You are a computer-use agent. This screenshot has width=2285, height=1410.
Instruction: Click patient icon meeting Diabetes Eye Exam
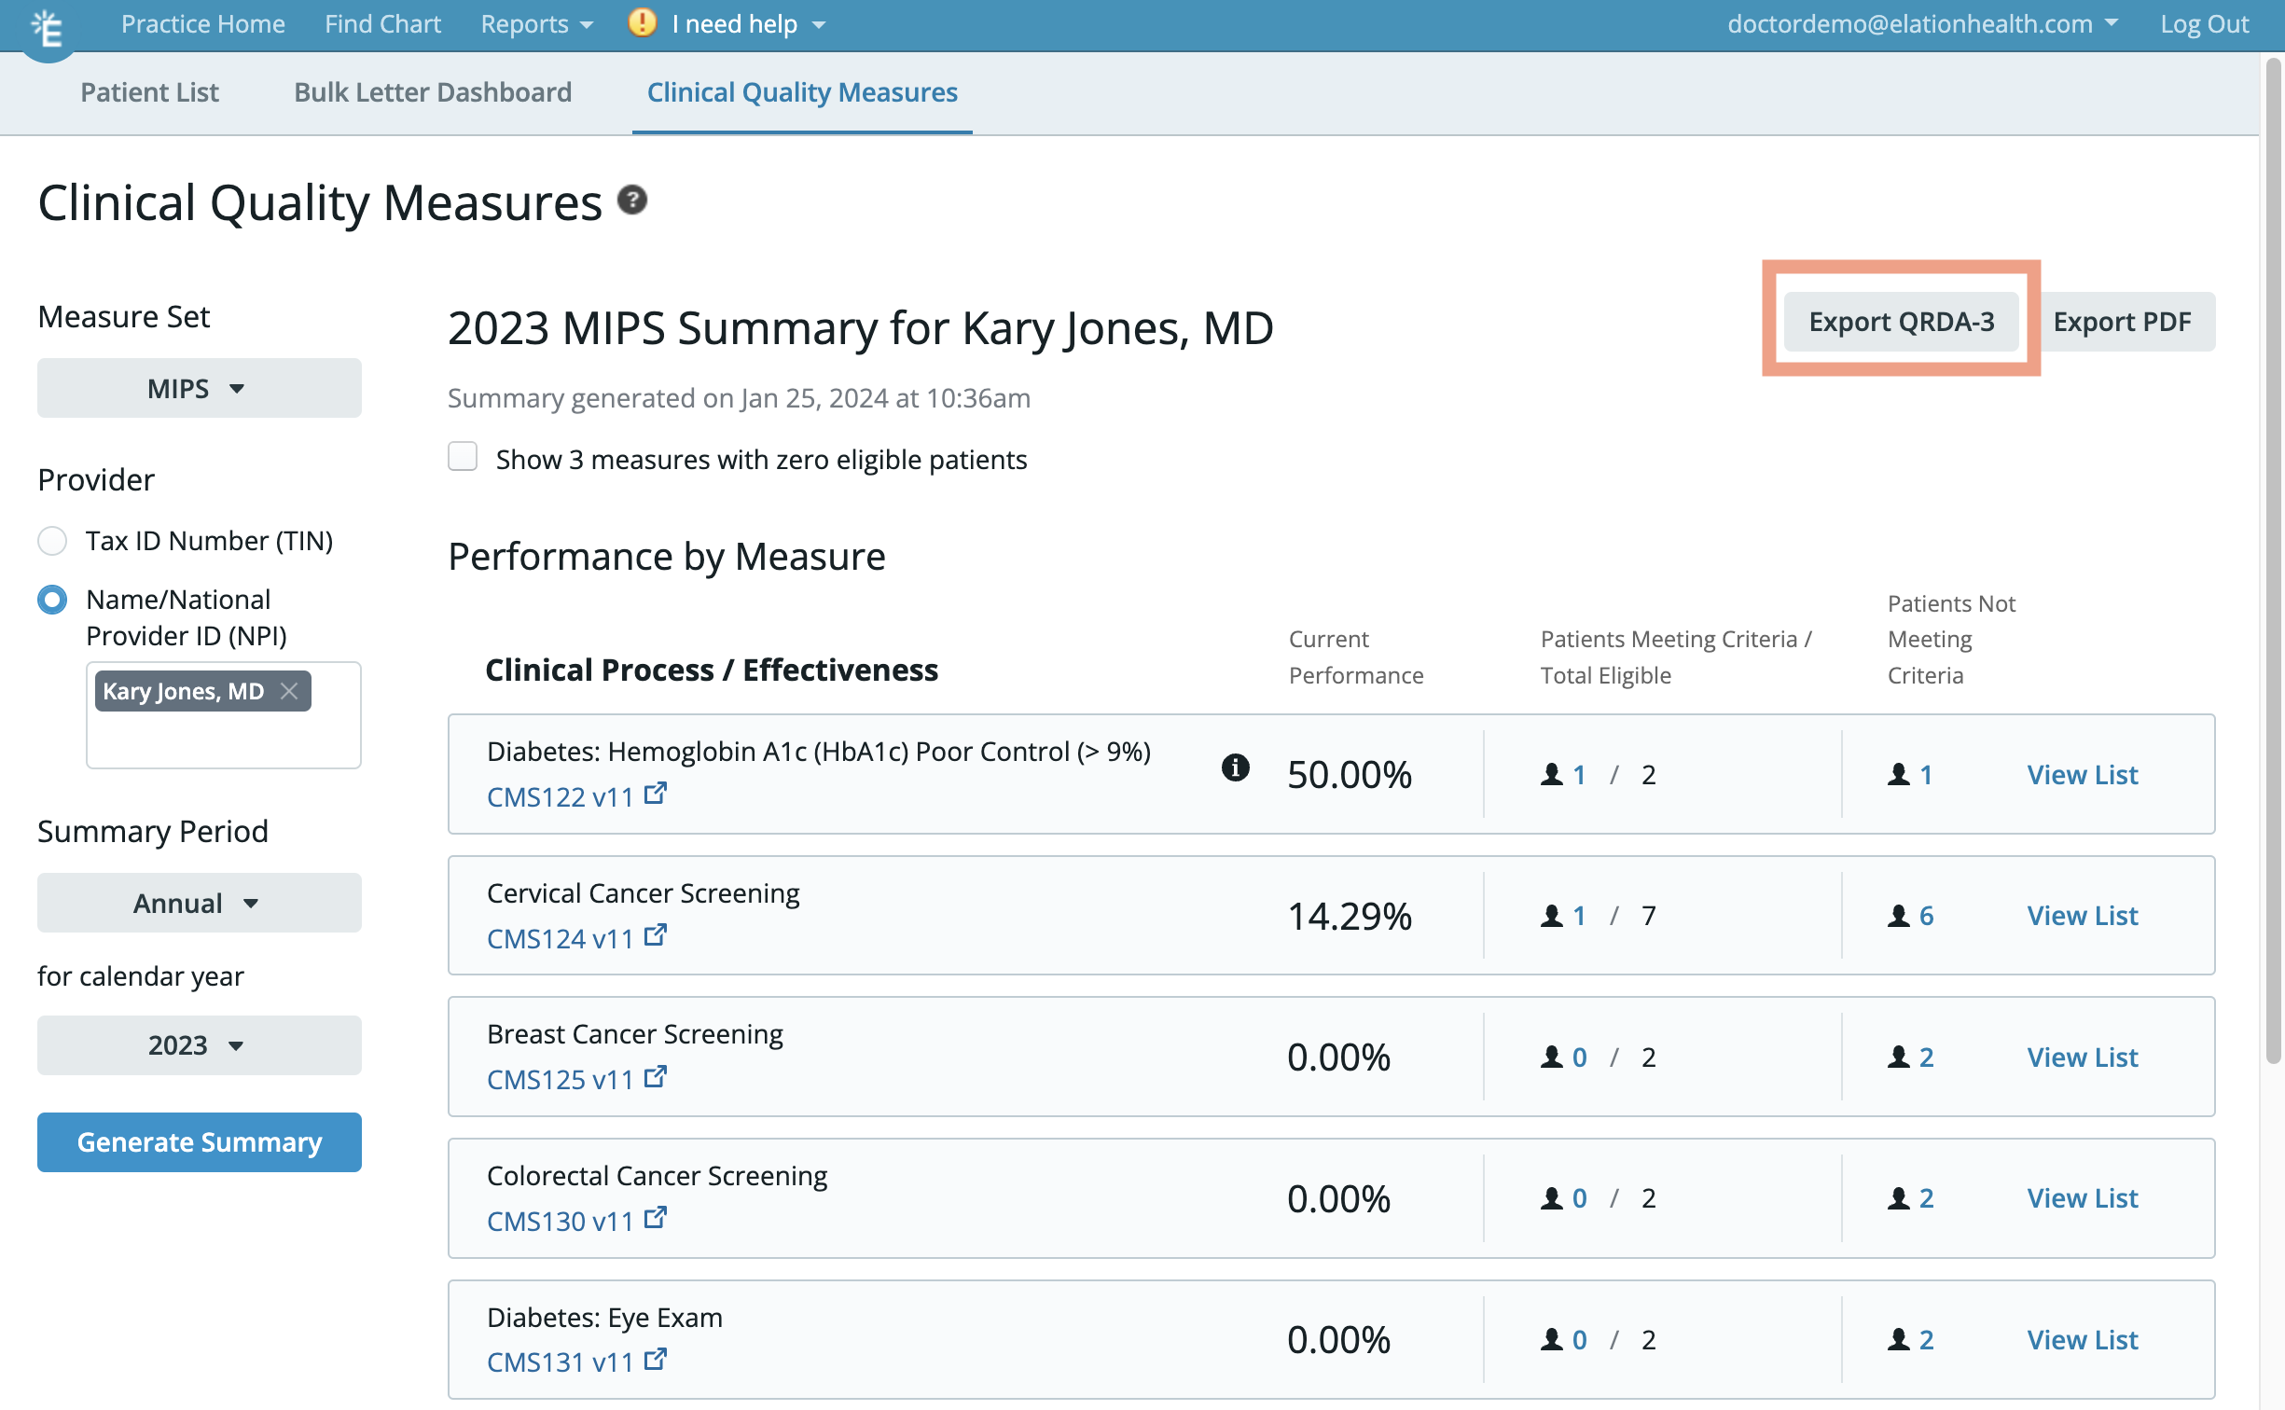click(1551, 1340)
